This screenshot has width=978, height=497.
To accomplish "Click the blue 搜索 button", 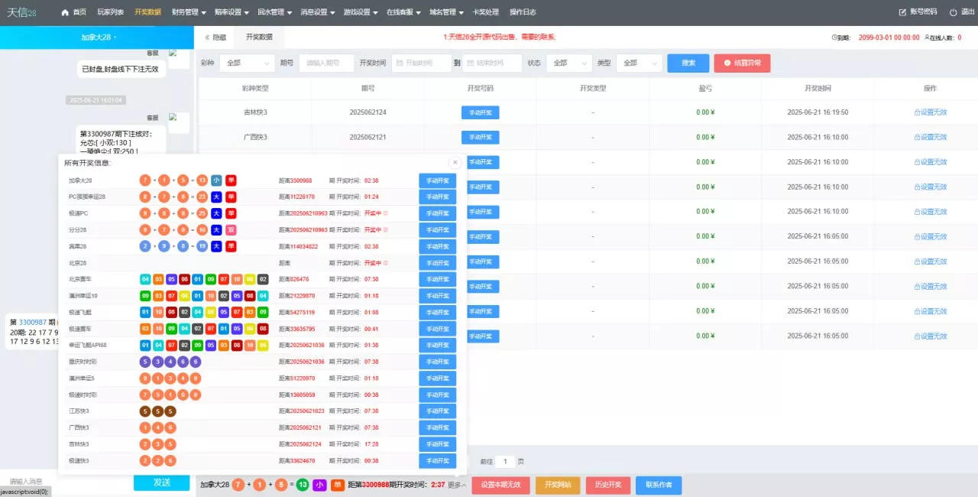I will pos(686,64).
